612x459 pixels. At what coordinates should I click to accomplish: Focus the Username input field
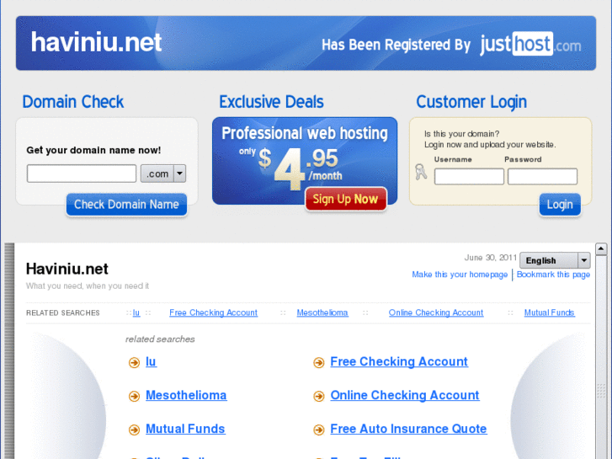pyautogui.click(x=469, y=177)
